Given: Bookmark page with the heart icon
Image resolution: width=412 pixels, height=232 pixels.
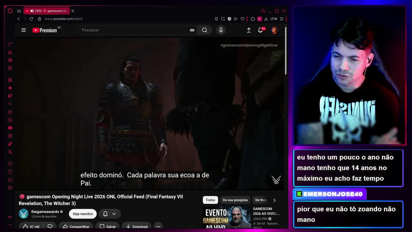Looking at the screenshot, I should 243,19.
